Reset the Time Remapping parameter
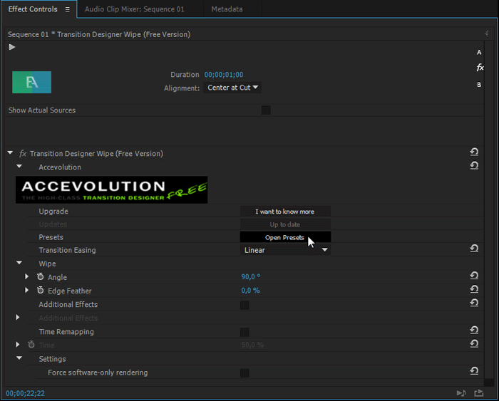Screen dimensions: 499x401 coord(474,330)
